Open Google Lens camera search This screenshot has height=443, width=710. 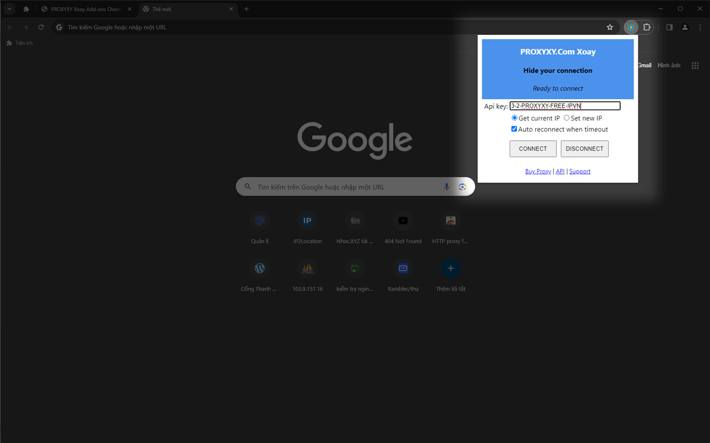point(463,187)
